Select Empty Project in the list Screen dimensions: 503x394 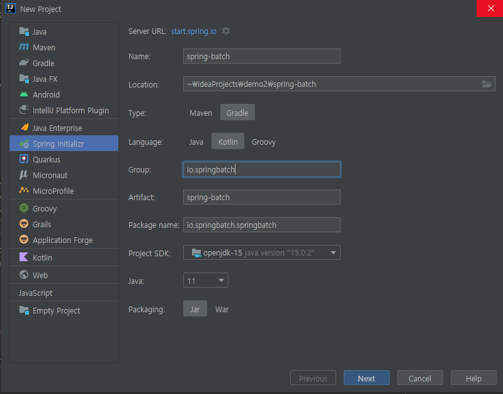pyautogui.click(x=64, y=310)
